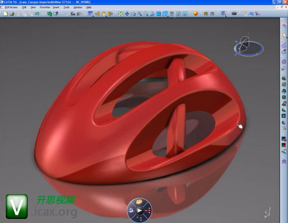Click the isometric view cube icon
The image size is (288, 223).
click(165, 14)
